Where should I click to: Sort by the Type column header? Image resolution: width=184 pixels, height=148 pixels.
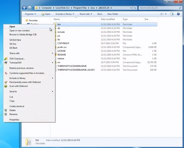click(x=125, y=19)
